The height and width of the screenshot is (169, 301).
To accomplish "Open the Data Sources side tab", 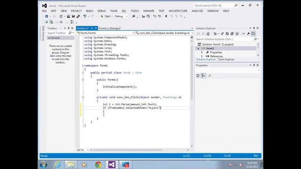I will pos(43,33).
